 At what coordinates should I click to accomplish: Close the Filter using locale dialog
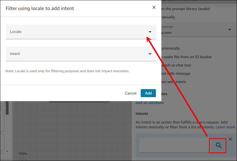tap(154, 8)
